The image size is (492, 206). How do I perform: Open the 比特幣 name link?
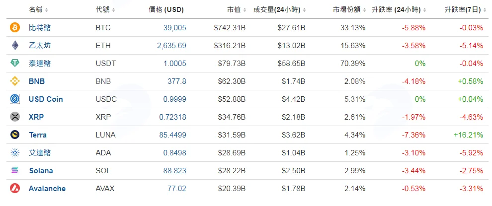click(40, 28)
